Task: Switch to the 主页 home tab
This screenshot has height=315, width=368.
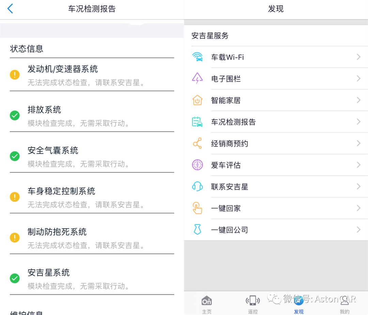Action: 206,303
